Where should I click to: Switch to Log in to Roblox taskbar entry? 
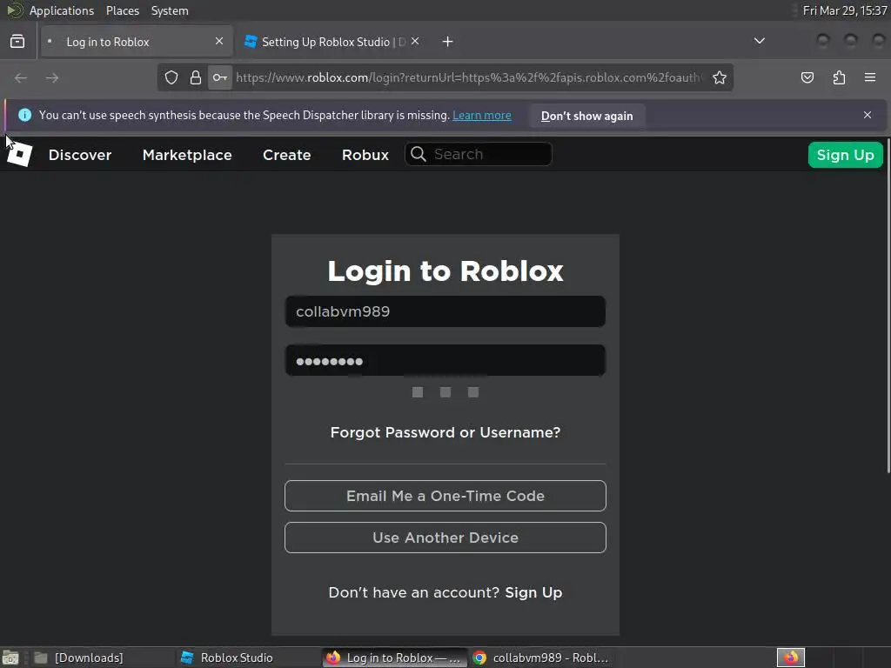tap(394, 658)
